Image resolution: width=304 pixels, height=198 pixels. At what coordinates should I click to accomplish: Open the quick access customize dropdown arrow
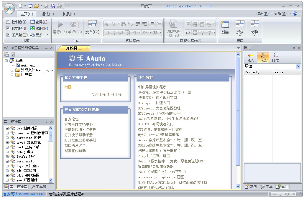(68, 6)
